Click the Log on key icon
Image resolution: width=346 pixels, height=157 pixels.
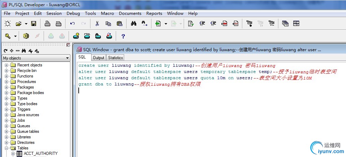click(8, 36)
